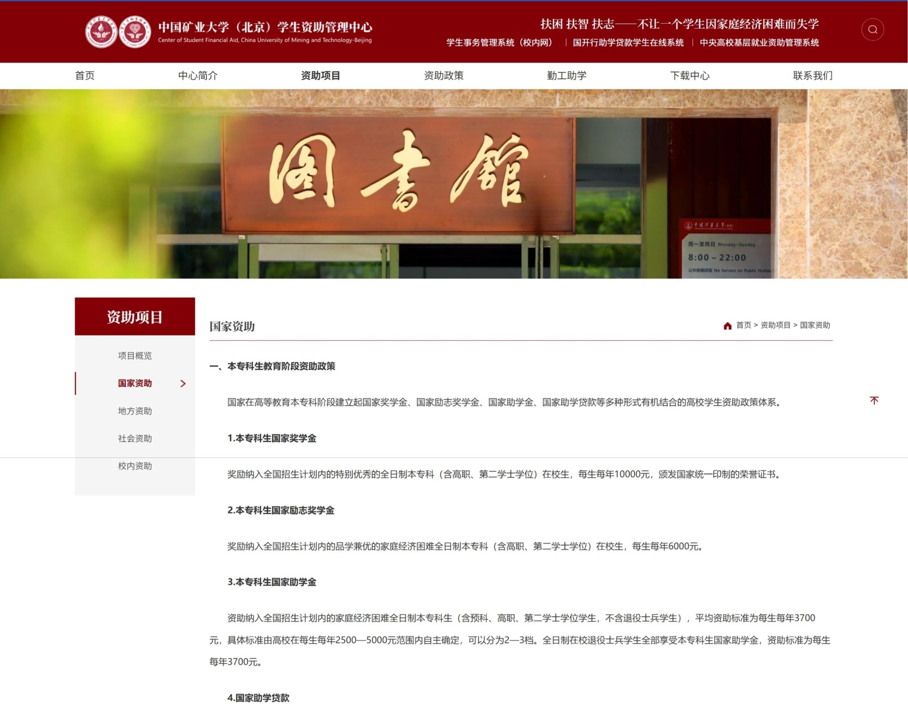
Task: Click the back-to-top arrow icon
Action: coord(874,401)
